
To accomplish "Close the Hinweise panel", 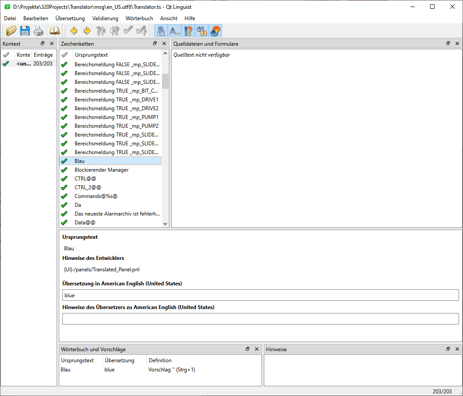I will tap(457, 349).
